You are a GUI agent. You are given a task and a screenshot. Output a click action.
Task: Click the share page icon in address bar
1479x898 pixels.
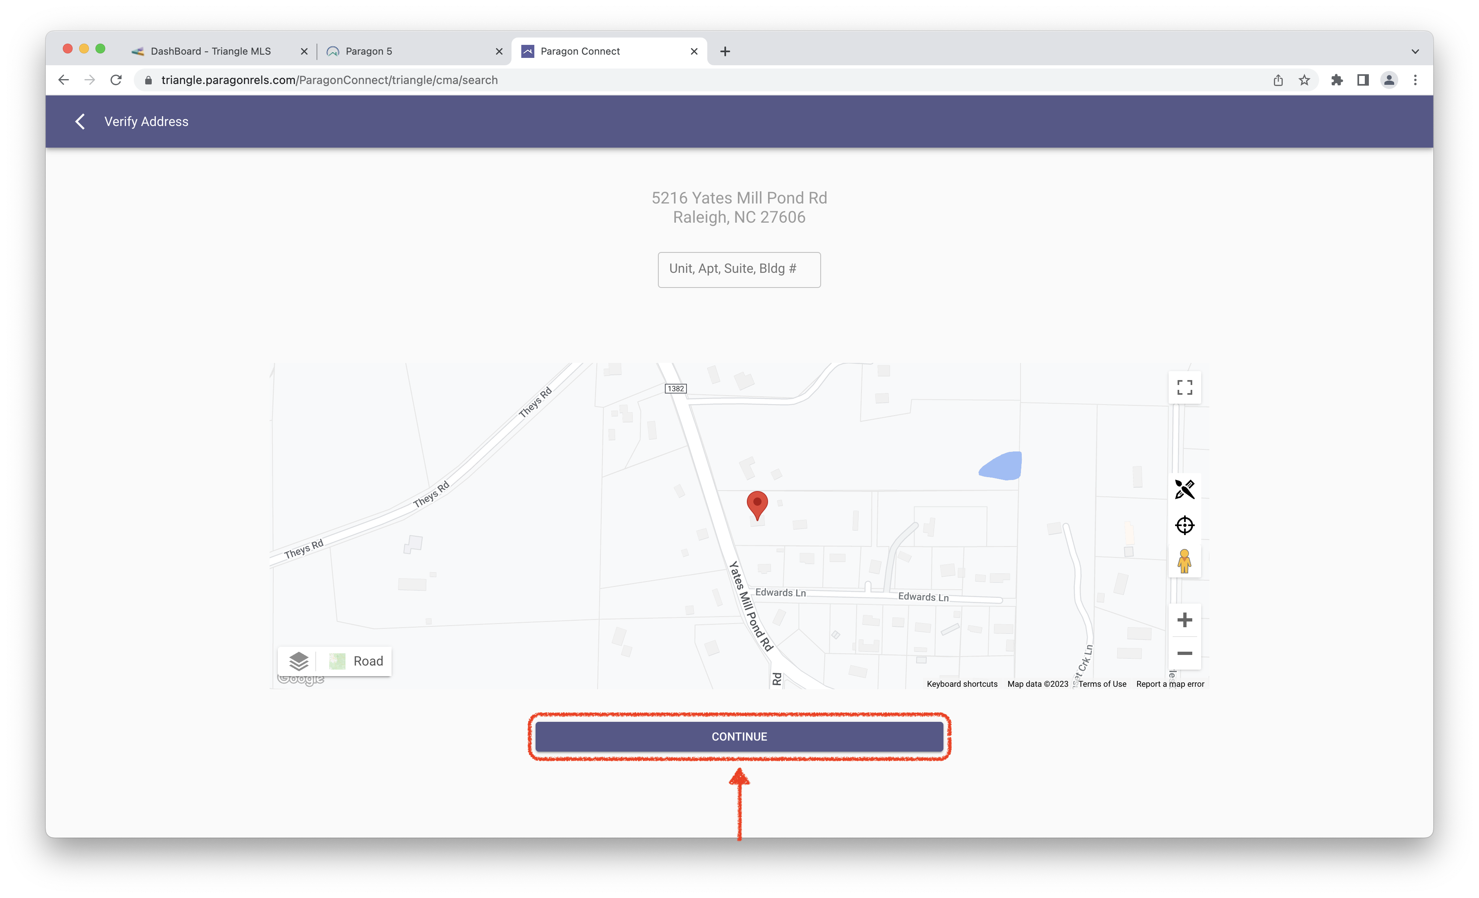tap(1278, 80)
